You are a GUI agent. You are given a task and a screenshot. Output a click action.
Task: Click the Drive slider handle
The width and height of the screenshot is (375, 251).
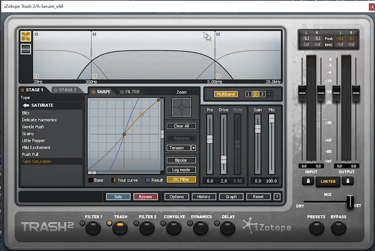(224, 160)
